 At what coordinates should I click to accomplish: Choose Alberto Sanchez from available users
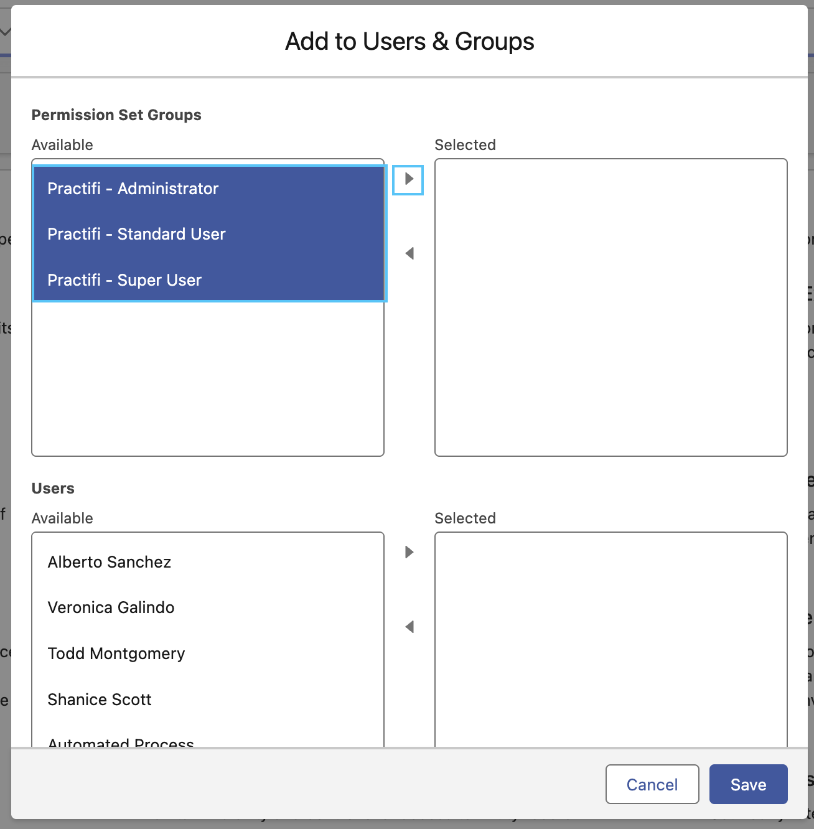(x=208, y=562)
